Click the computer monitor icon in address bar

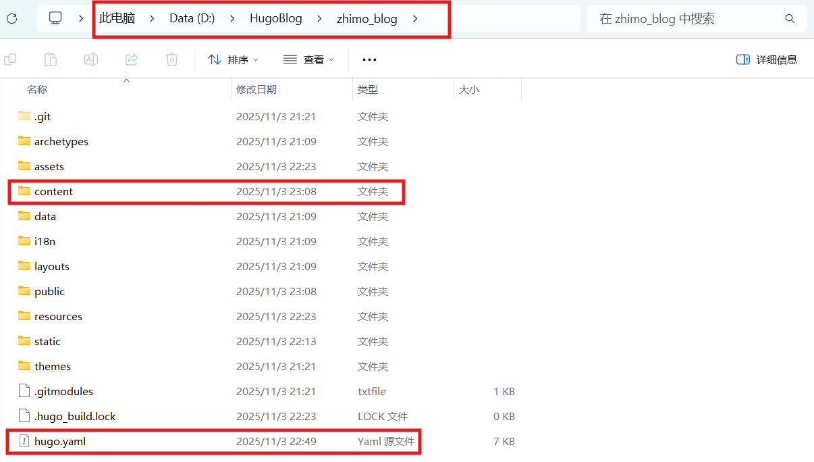(55, 18)
